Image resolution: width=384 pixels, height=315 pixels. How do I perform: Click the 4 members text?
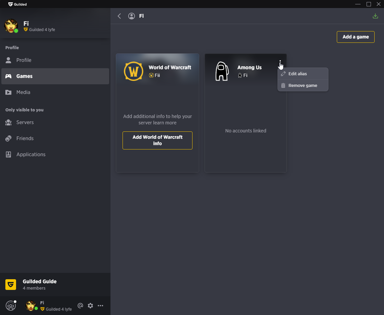pyautogui.click(x=34, y=288)
